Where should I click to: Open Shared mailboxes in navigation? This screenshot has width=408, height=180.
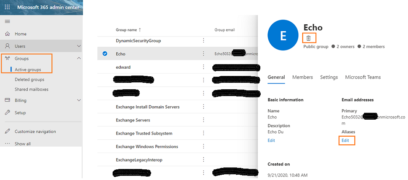coord(32,89)
